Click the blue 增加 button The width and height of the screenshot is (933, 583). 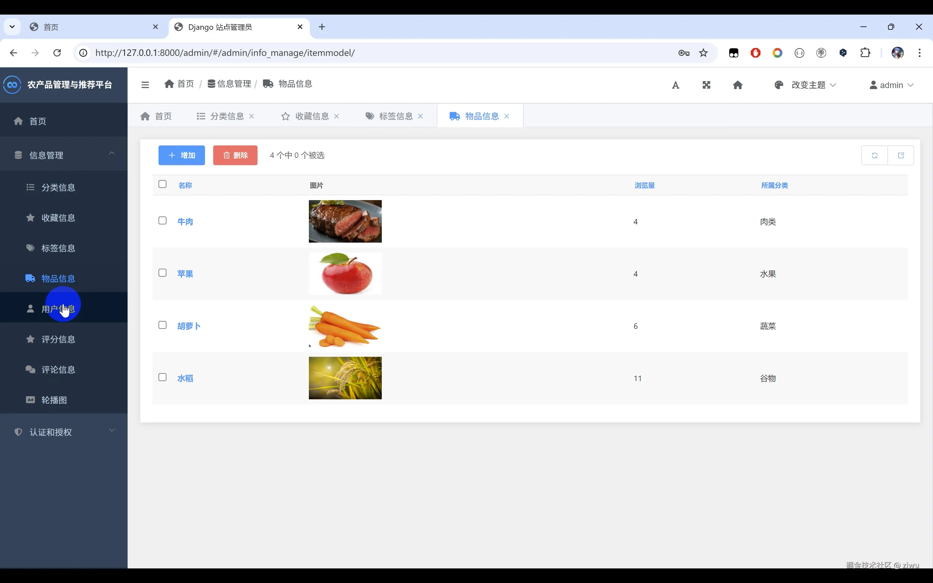click(182, 155)
